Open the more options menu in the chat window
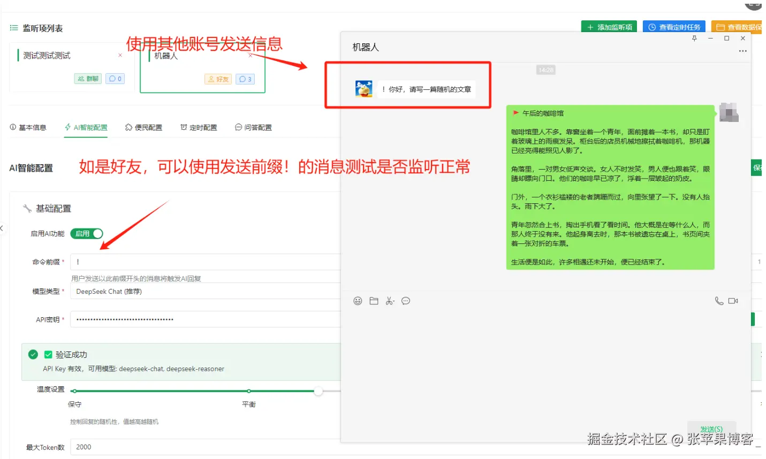 click(x=742, y=51)
